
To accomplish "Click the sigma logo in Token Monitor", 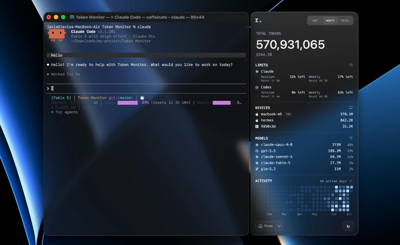I will click(258, 21).
